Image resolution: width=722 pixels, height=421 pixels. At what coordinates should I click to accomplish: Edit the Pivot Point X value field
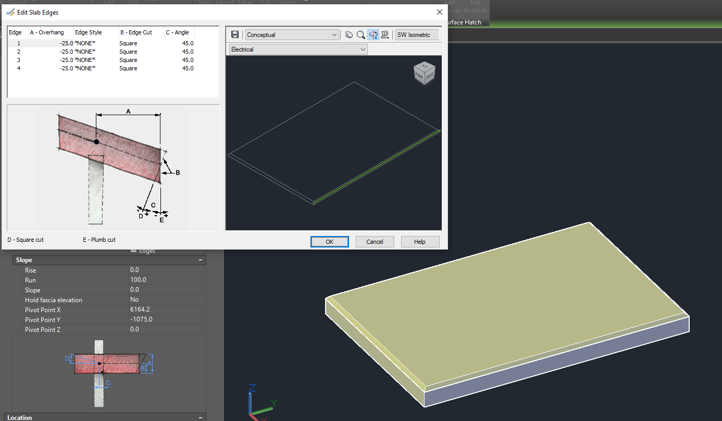tap(167, 309)
